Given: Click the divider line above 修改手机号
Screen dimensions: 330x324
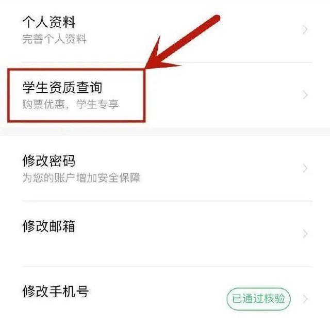Looking at the screenshot, I should (x=167, y=266).
